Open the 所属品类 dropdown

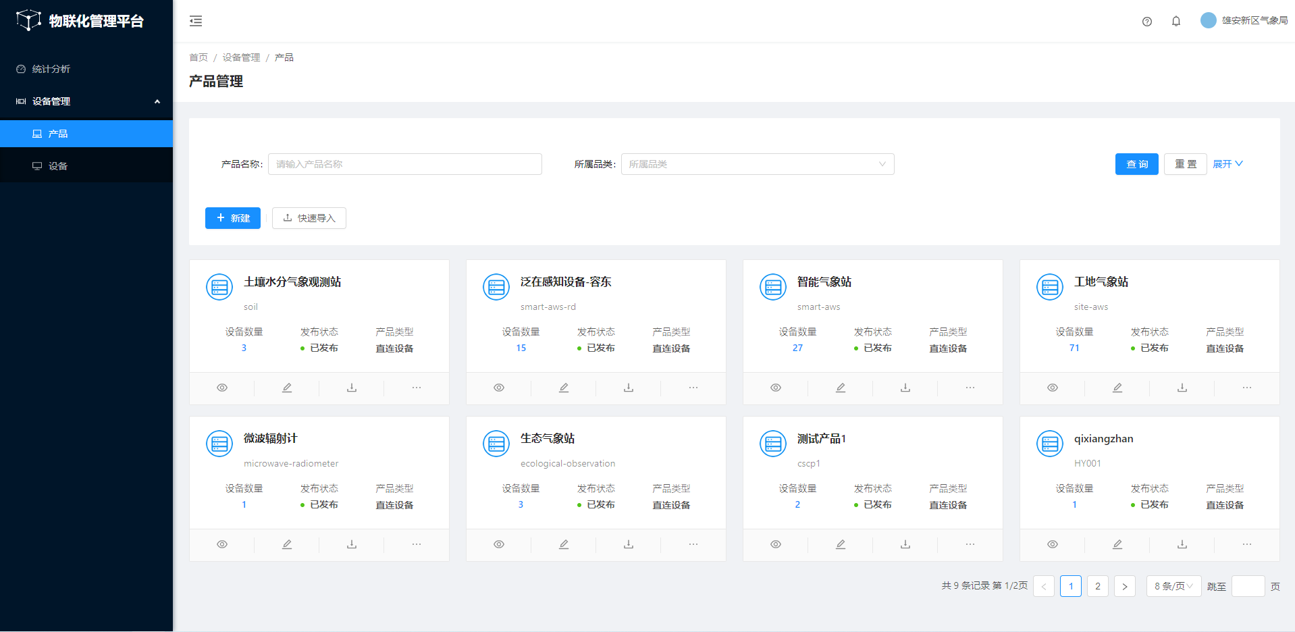point(757,164)
